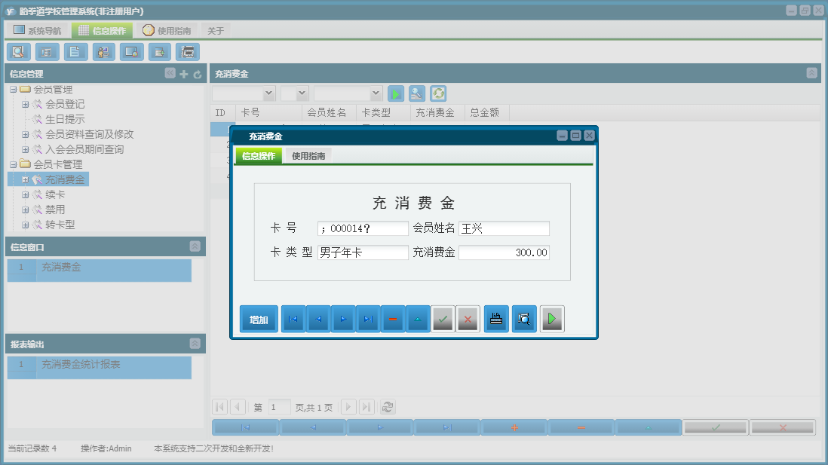Open the printer icon on the main toolbar

[x=187, y=51]
